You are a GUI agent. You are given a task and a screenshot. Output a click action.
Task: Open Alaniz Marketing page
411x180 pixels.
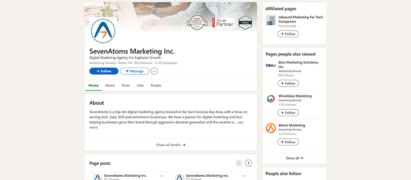point(292,125)
